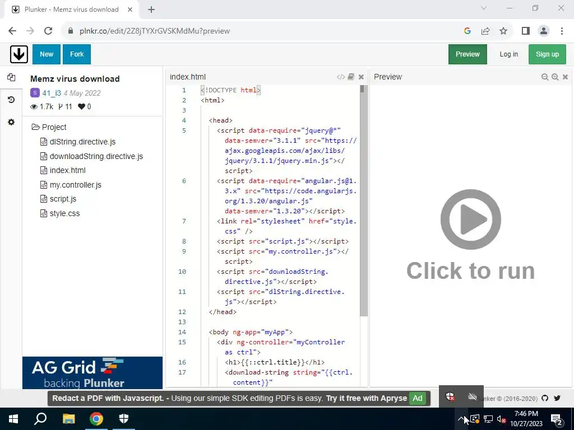574x430 pixels.
Task: Zoom in the preview pane
Action: pyautogui.click(x=555, y=77)
